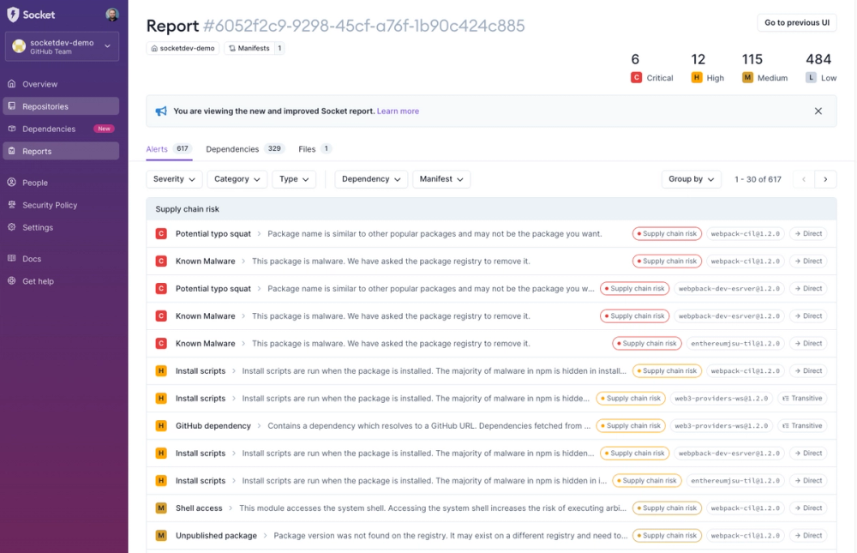This screenshot has height=553, width=857.
Task: Open the Severity filter dropdown
Action: coord(174,178)
